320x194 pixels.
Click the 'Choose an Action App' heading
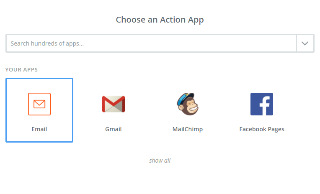pyautogui.click(x=160, y=20)
